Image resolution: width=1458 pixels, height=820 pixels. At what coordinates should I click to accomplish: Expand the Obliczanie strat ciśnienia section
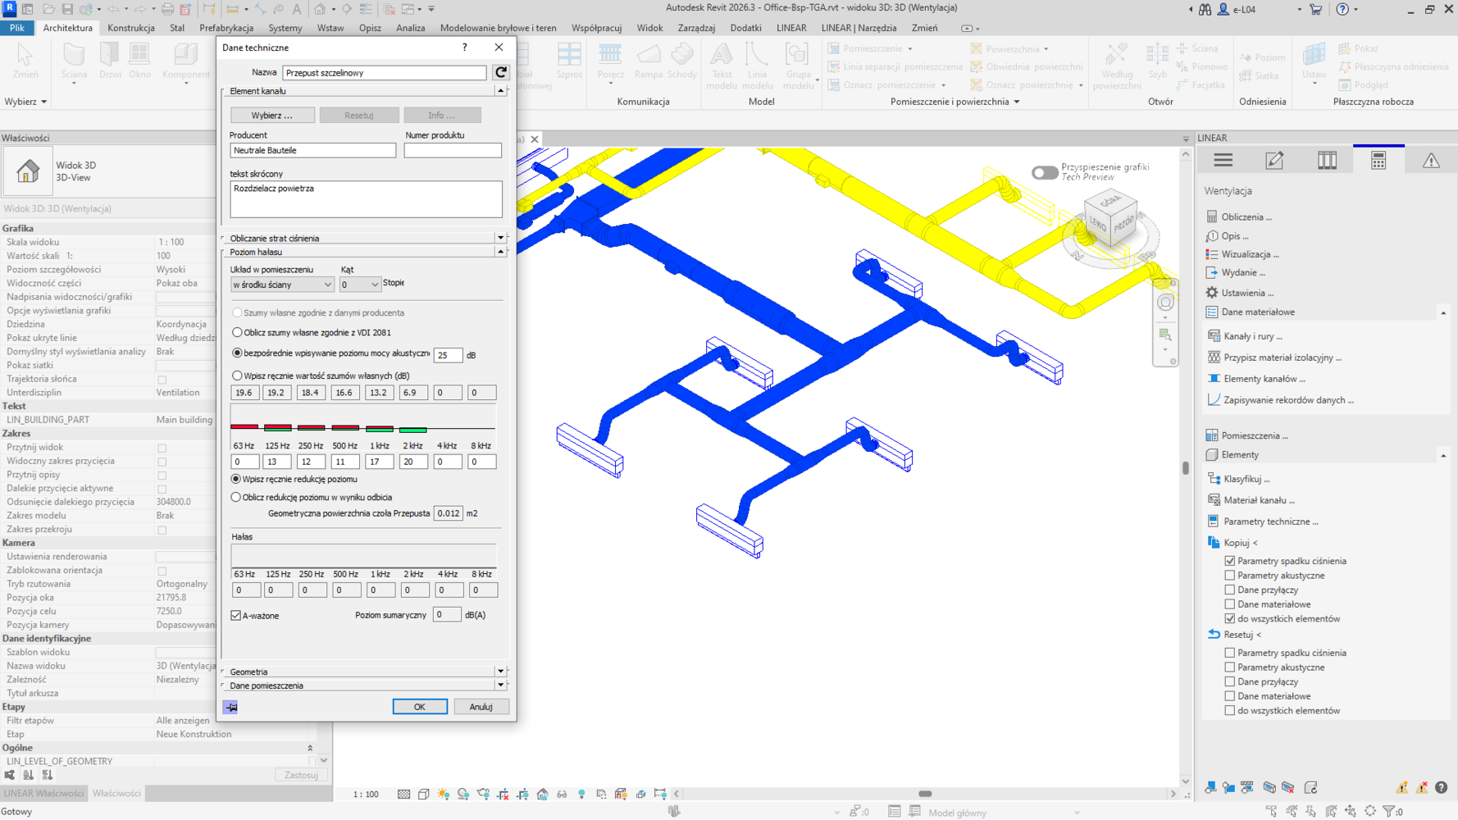500,239
